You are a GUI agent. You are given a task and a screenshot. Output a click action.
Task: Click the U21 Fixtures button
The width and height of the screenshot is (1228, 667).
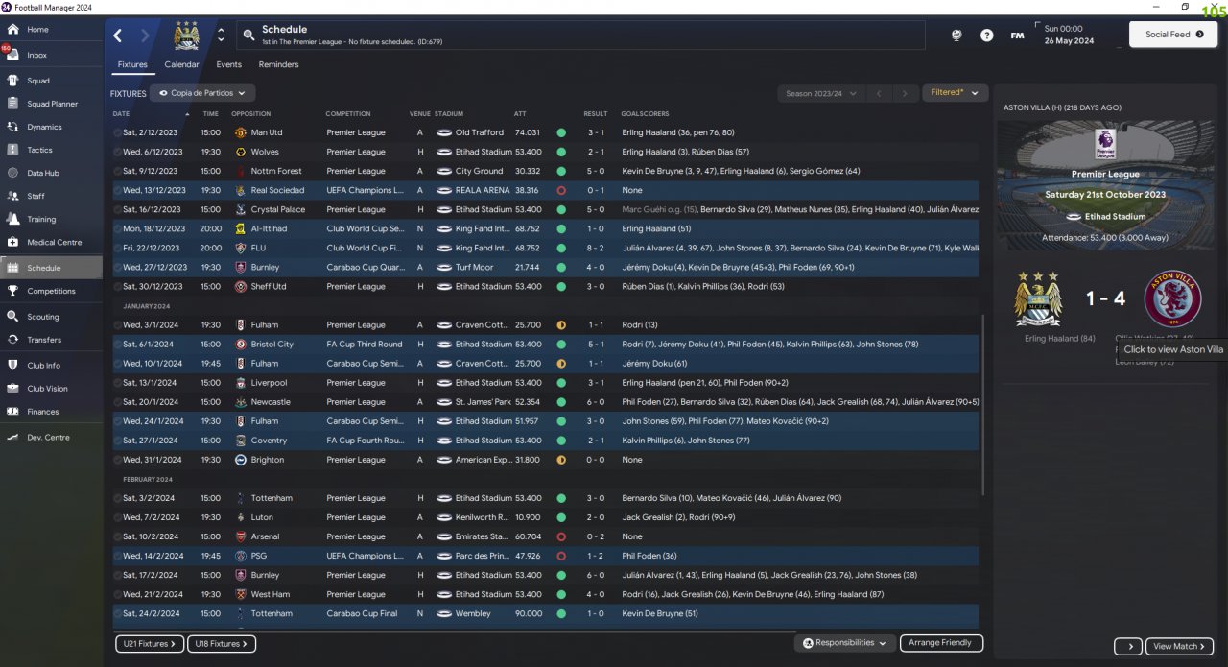(x=150, y=644)
